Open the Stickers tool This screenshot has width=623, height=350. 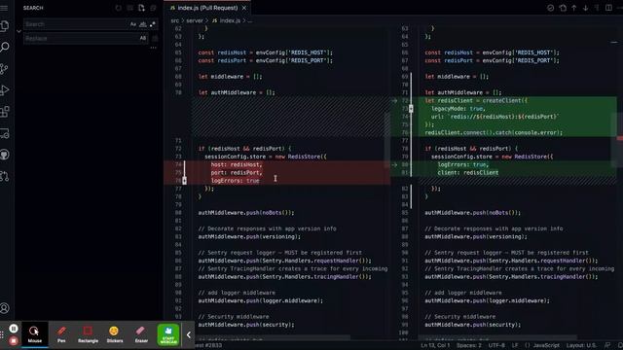click(x=115, y=334)
